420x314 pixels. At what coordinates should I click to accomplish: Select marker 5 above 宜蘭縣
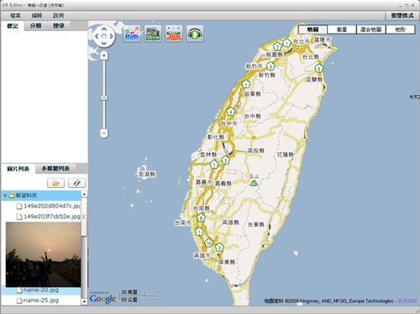pos(318,68)
